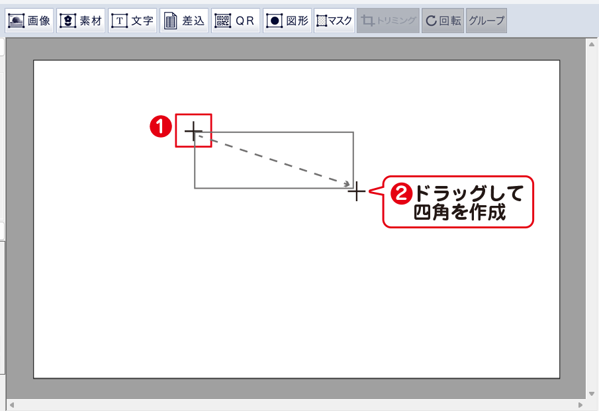Click the grey margin below the white canvas
599x411 pixels.
pos(297,388)
